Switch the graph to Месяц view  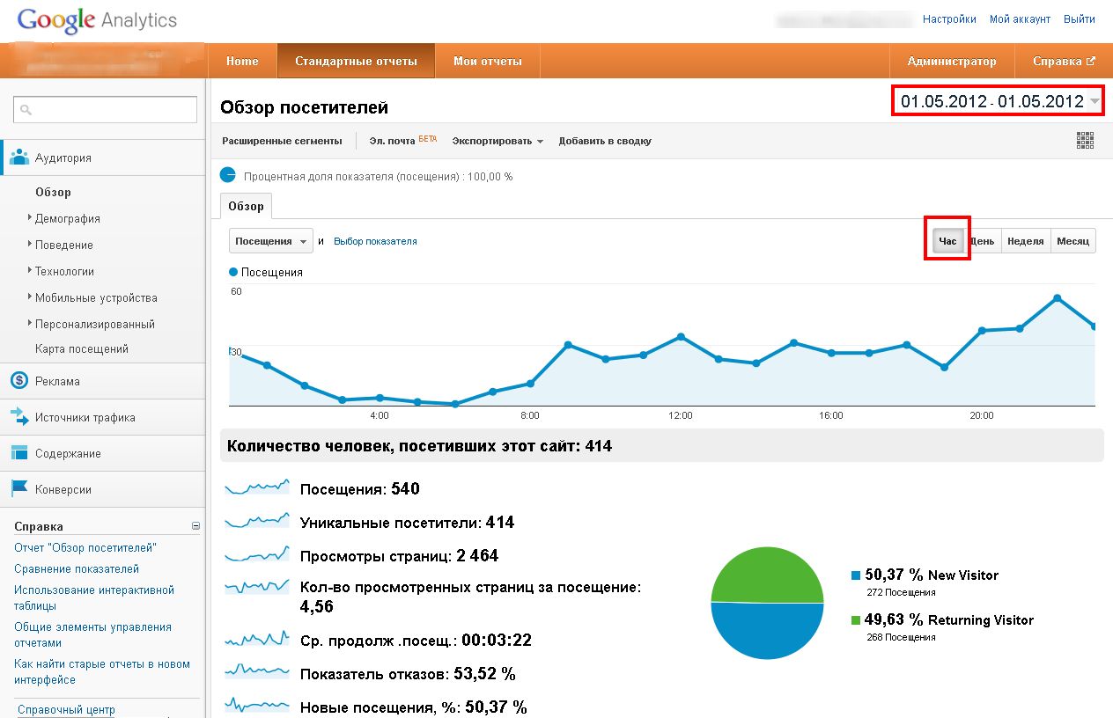coord(1073,240)
